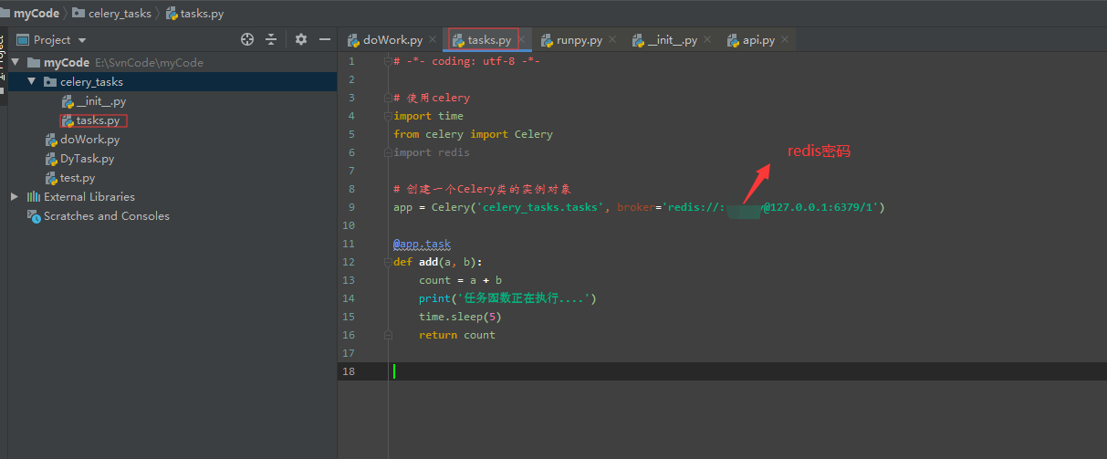Switch to the doWork.py editor tab
Viewport: 1107px width, 459px height.
click(392, 40)
